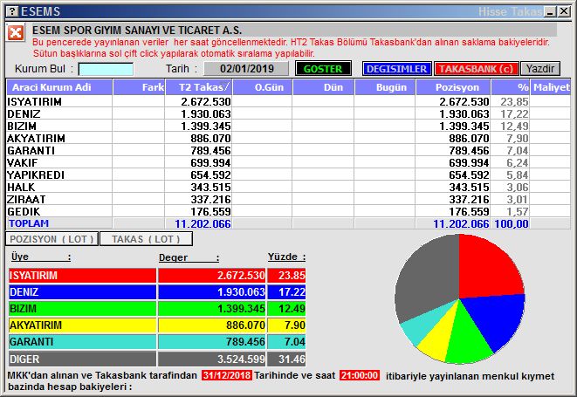Click the red TAKASBANK (c) button

click(476, 68)
